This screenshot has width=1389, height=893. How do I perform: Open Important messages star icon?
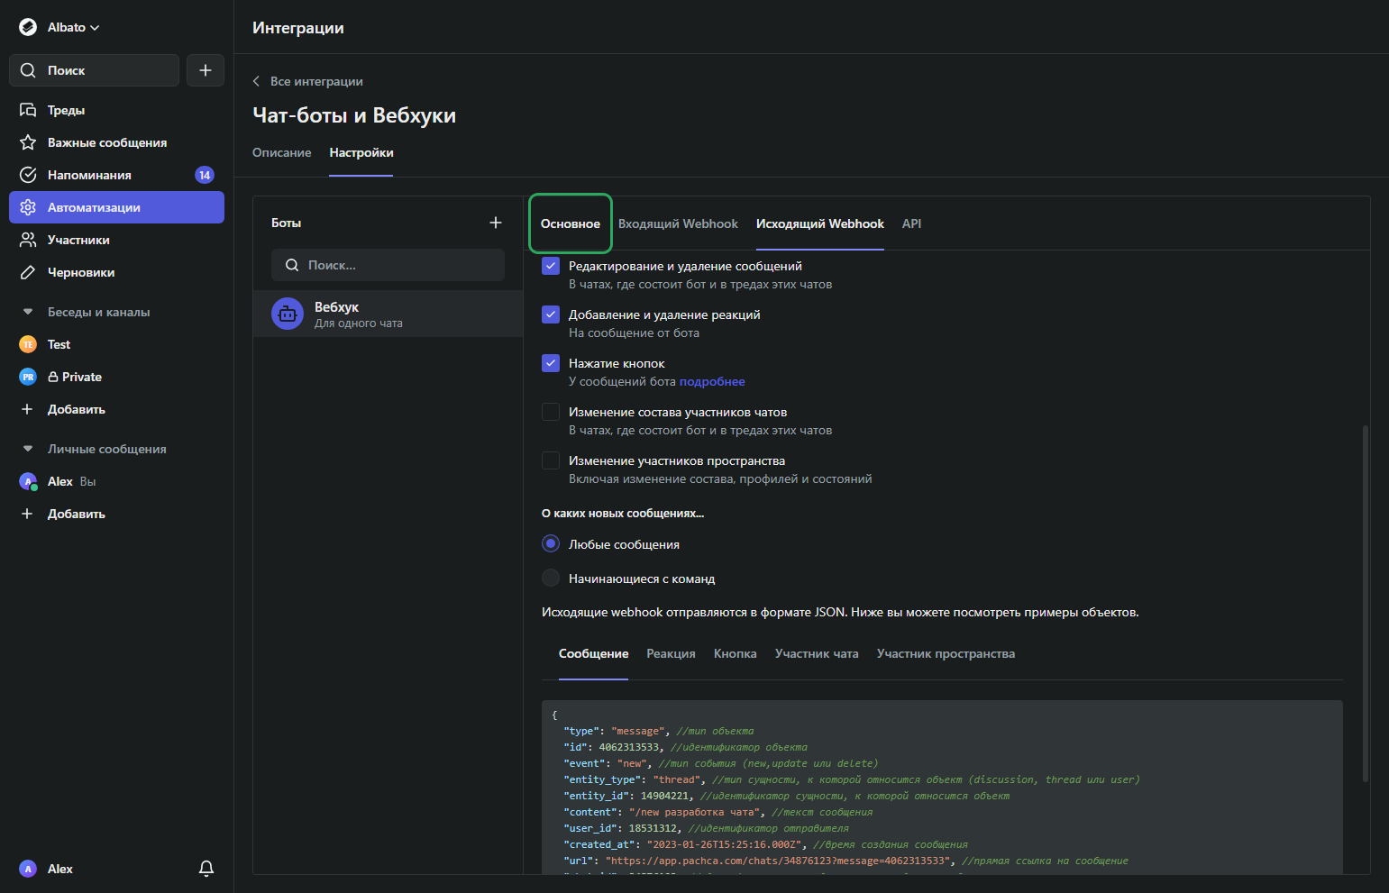(x=28, y=142)
